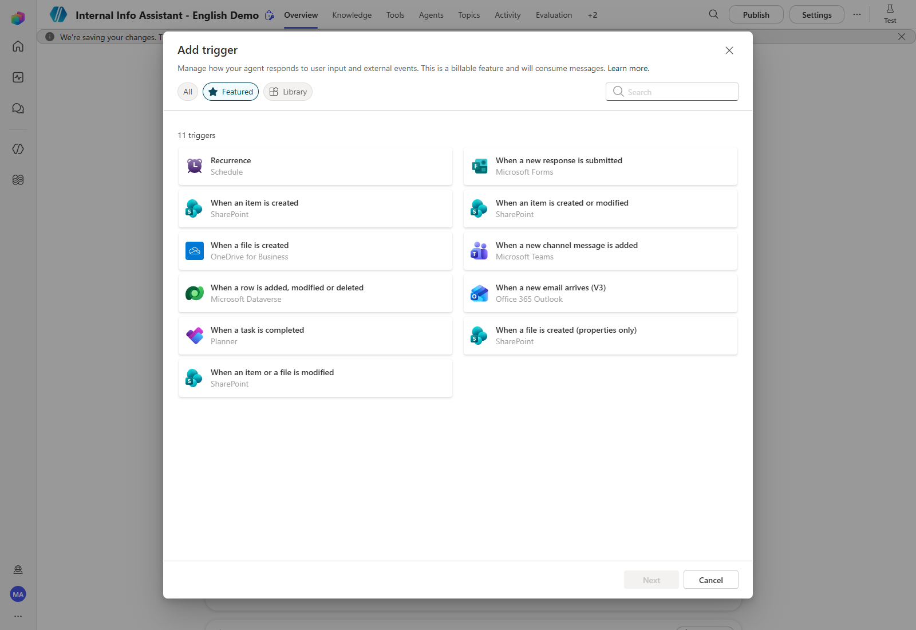Viewport: 916px width, 630px height.
Task: Click the Next button
Action: point(652,580)
